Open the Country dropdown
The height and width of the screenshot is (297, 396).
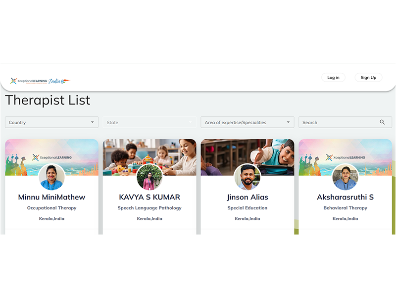(51, 122)
